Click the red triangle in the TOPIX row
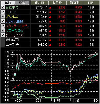 pyautogui.click(x=50, y=12)
